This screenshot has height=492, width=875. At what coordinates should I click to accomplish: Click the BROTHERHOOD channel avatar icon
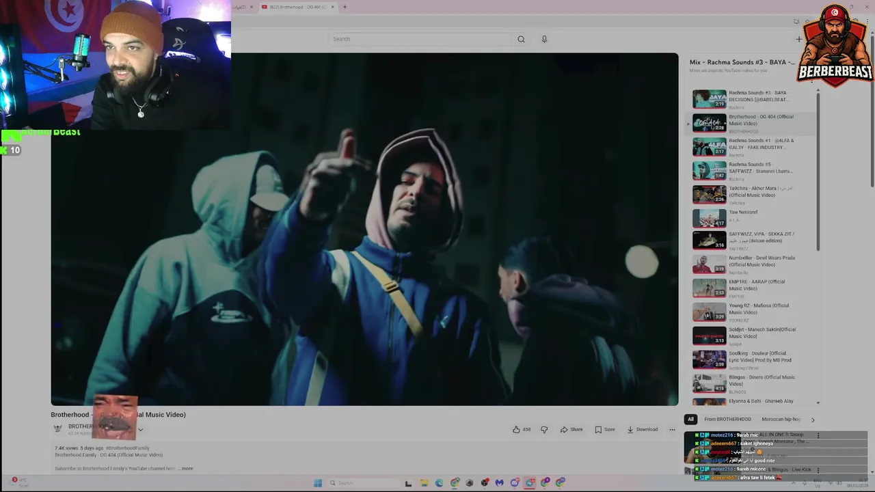58,428
